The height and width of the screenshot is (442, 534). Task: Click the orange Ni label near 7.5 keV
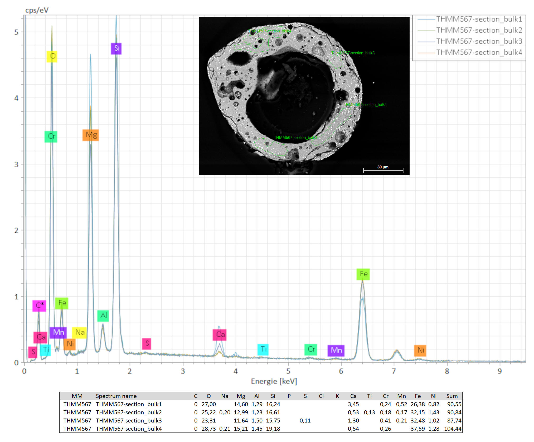[x=420, y=350]
